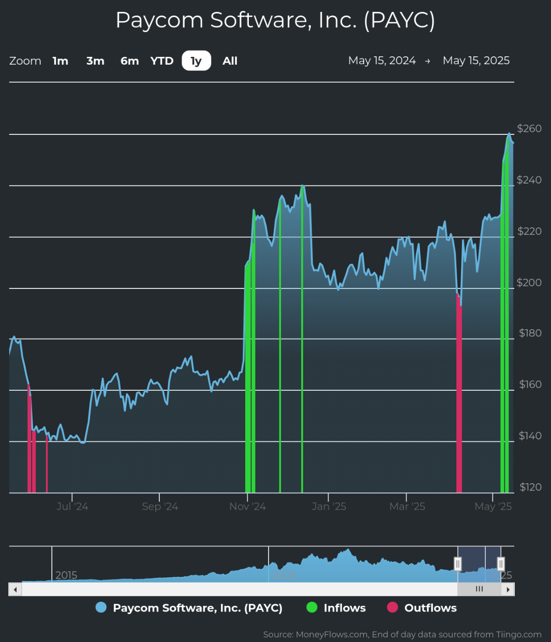Click the May 2025 green inflow bar
551x642 pixels.
[504, 315]
